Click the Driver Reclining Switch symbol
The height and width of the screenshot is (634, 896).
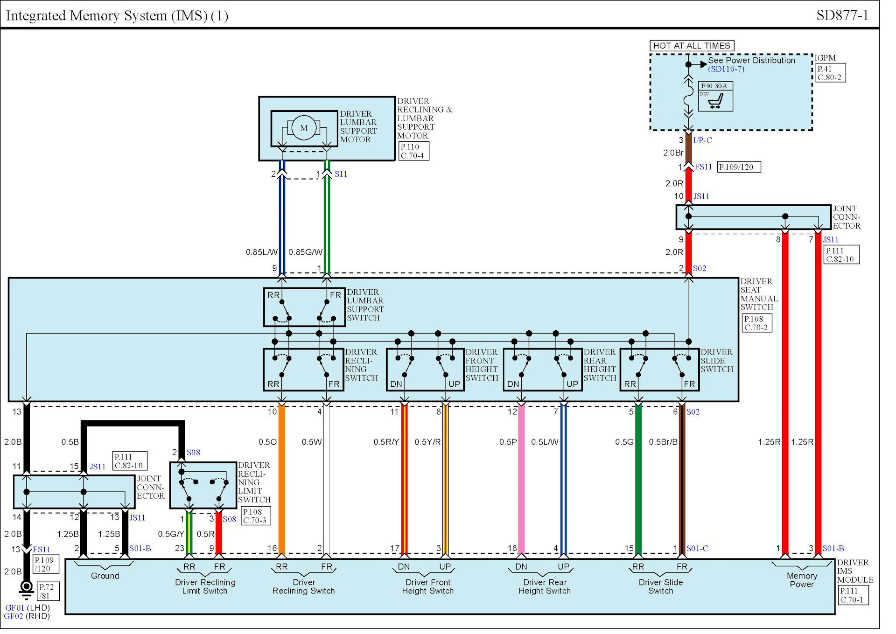303,369
